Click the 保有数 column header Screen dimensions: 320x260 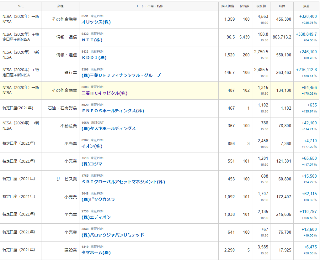coord(244,6)
